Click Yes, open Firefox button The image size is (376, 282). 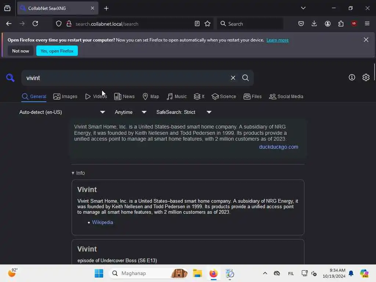57,51
